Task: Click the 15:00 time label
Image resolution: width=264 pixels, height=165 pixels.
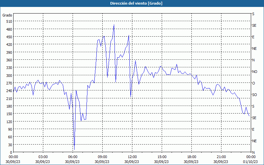Action: click(162, 157)
